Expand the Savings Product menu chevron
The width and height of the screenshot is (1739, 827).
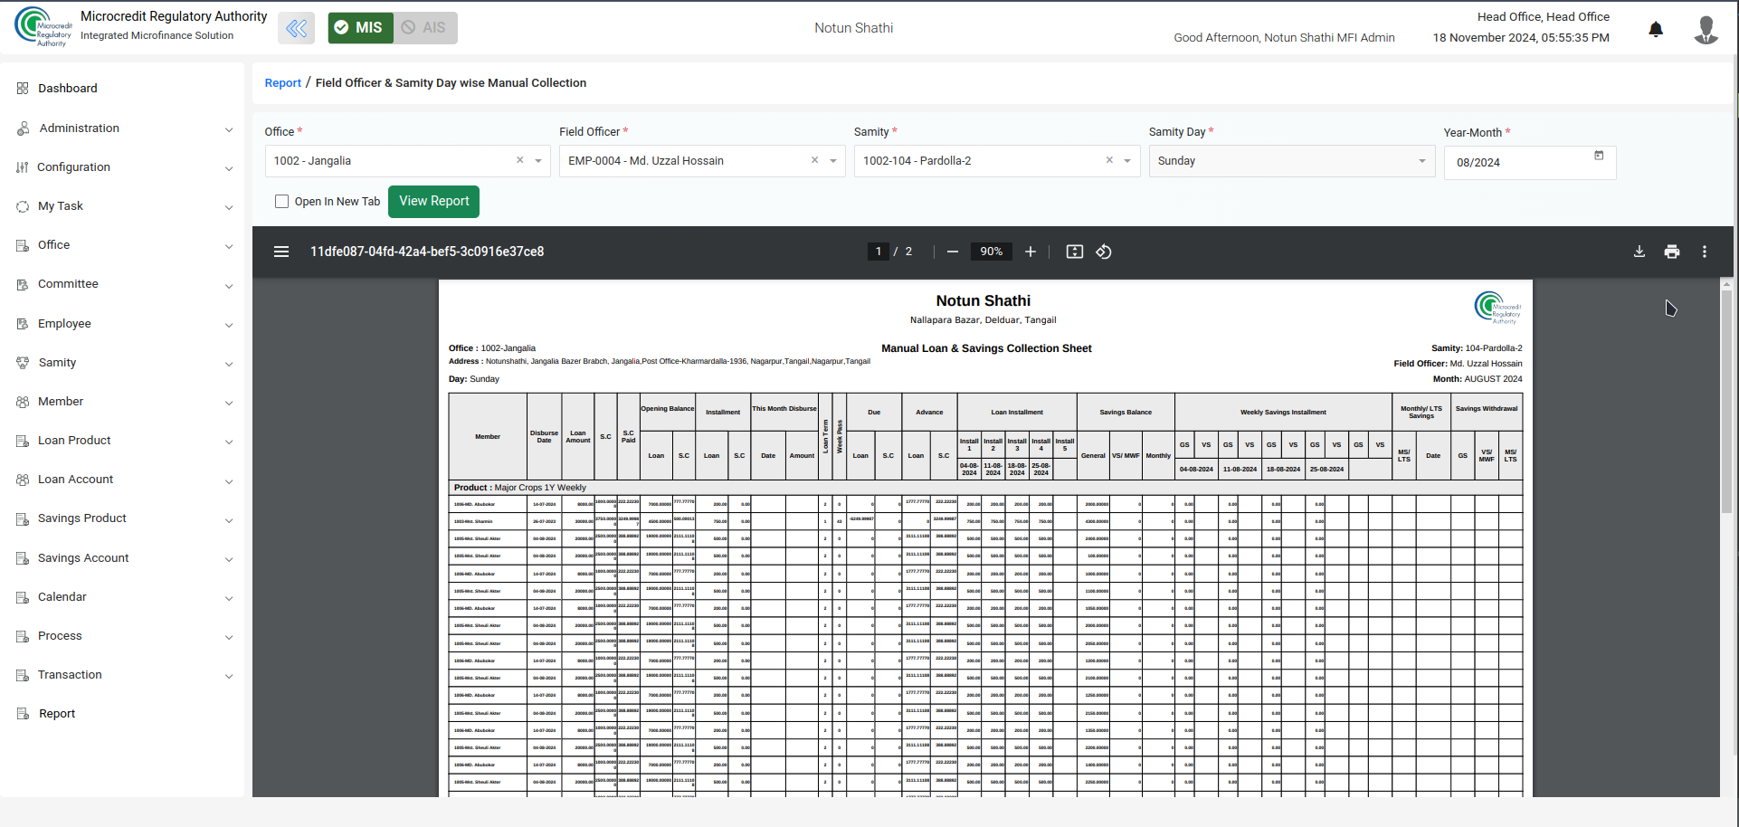click(229, 519)
